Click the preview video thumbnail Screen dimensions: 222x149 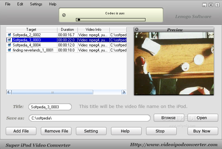[x=174, y=64]
